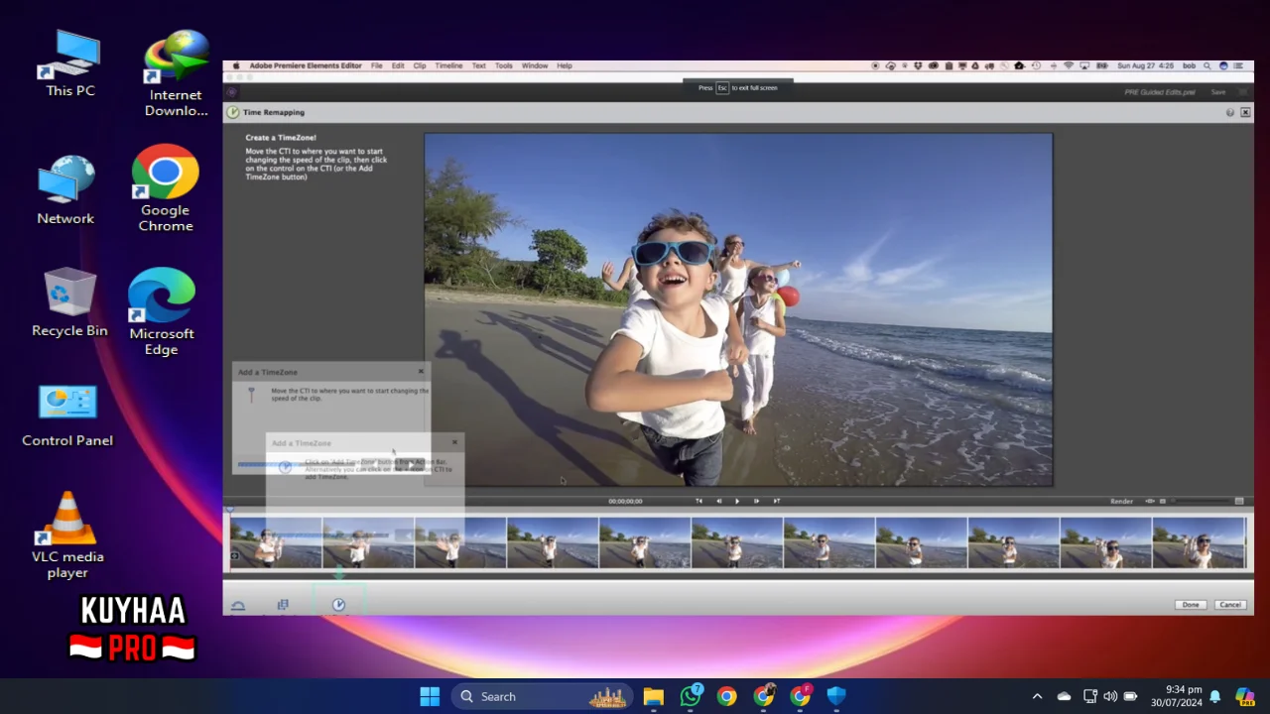Click the Add TimeZone clock icon
The width and height of the screenshot is (1270, 714).
point(339,604)
